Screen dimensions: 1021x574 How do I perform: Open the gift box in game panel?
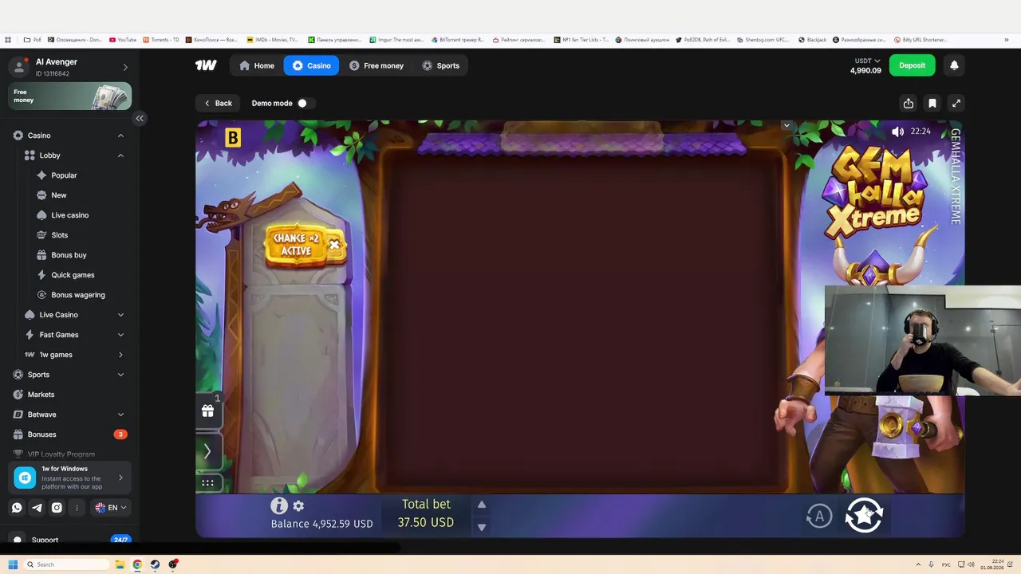[207, 411]
